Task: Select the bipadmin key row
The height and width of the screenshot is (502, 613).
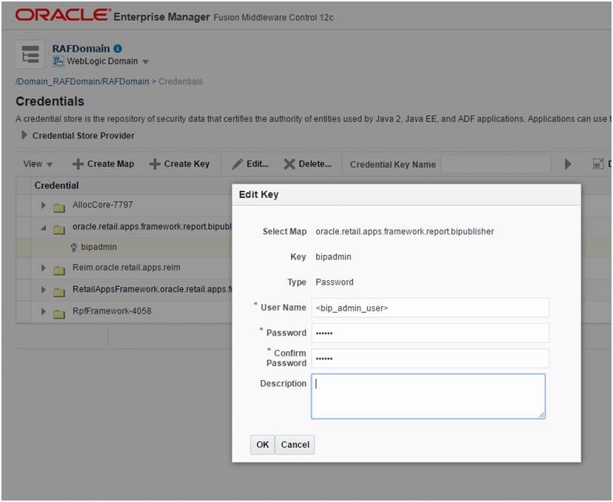Action: pyautogui.click(x=124, y=248)
